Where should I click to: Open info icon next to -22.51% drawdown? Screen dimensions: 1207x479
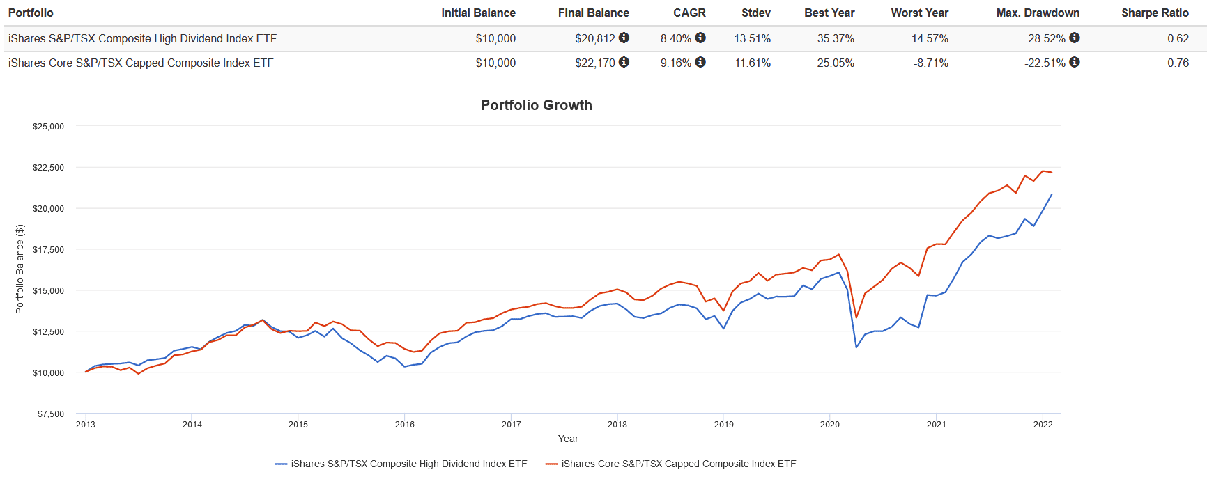(x=1075, y=62)
